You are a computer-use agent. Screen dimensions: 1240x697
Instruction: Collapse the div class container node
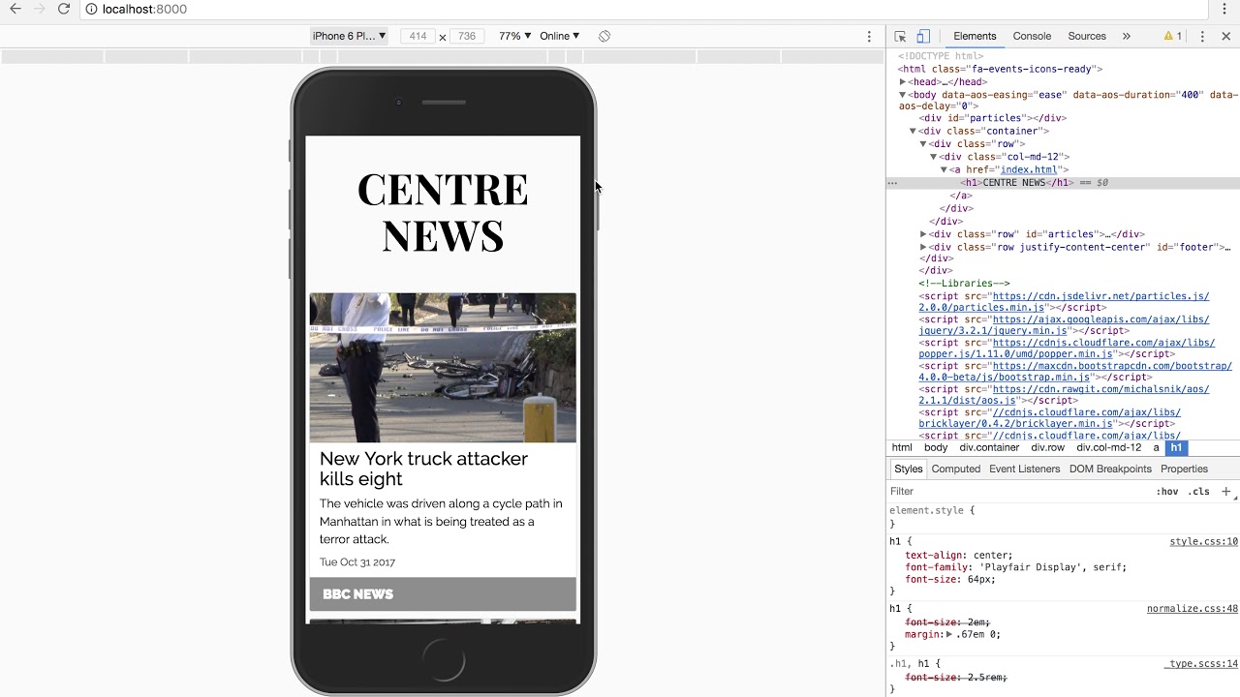point(913,131)
